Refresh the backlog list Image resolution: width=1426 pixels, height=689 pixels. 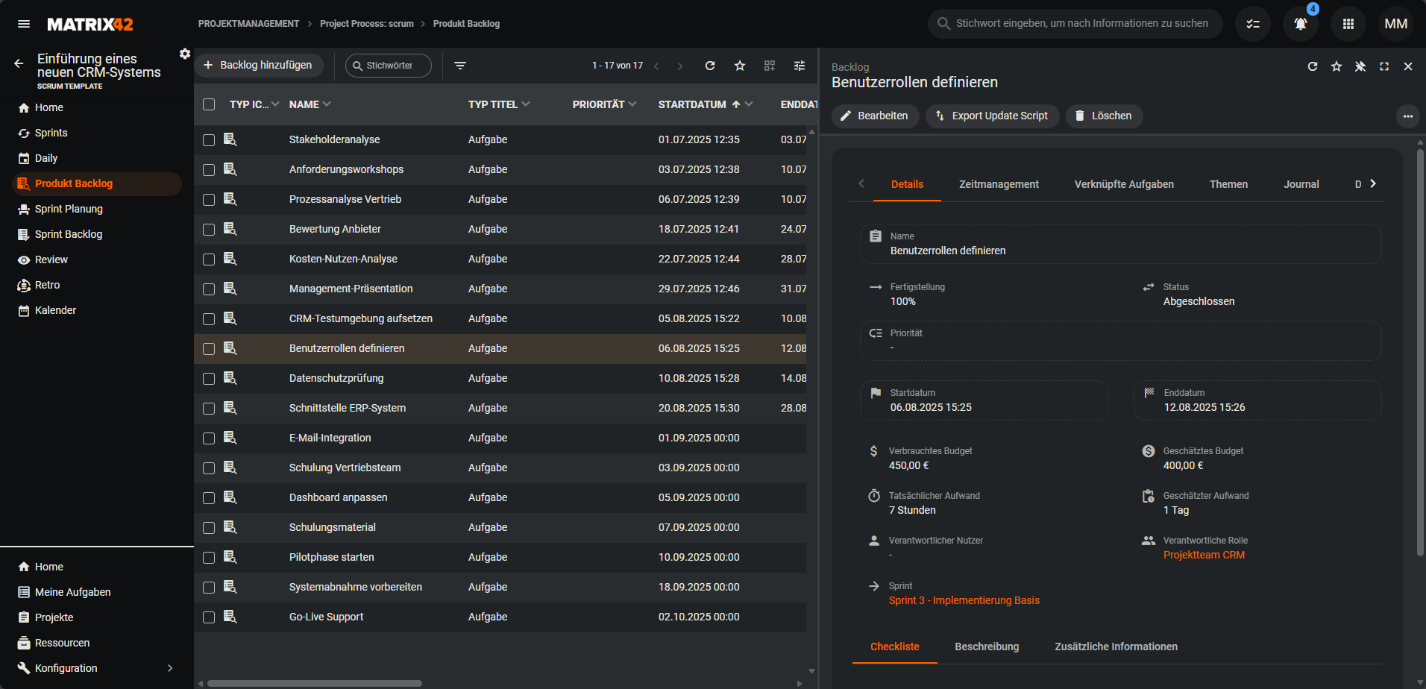tap(710, 66)
